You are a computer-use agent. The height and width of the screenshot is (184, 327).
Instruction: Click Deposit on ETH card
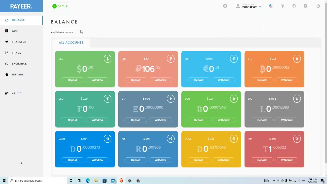click(x=136, y=120)
